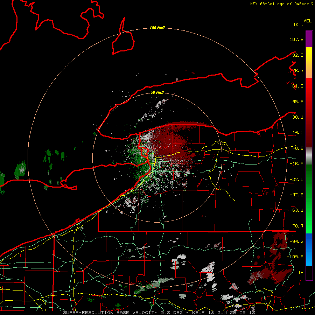Viewport: 315px width, 315px height.
Task: Click the blue segment of velocity color bar
Action: (309, 250)
